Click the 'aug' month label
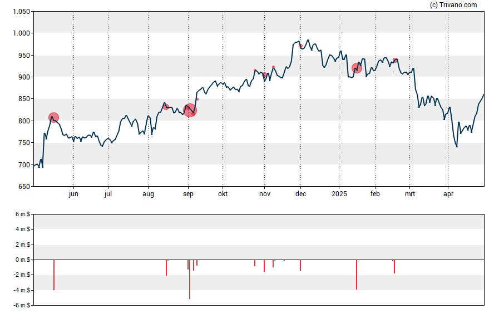Viewport: 494px width, 314px height. 148,194
